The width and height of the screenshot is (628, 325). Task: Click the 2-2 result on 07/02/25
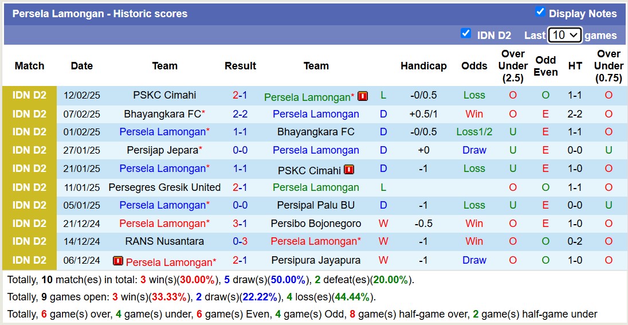(240, 114)
